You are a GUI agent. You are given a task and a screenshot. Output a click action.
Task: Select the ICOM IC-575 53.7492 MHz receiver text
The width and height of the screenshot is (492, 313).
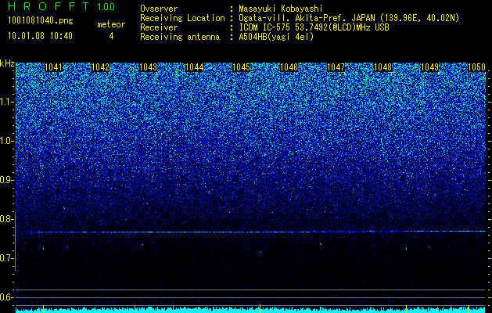click(314, 27)
